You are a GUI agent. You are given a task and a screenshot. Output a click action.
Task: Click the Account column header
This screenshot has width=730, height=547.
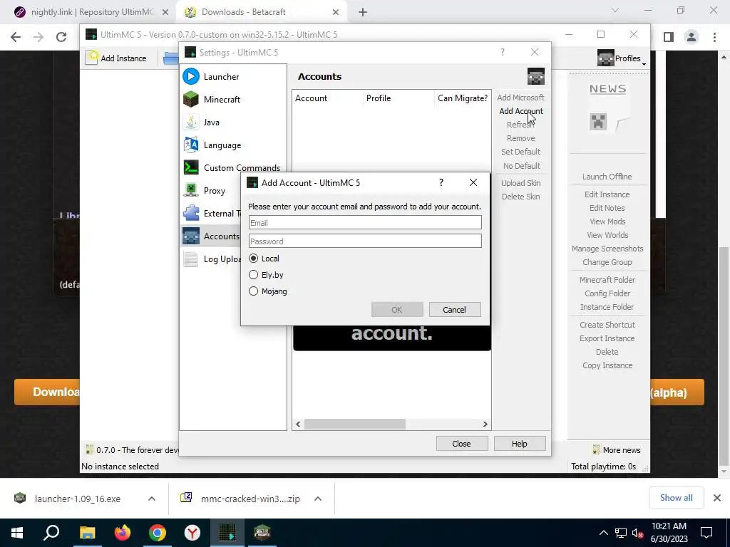[328, 98]
